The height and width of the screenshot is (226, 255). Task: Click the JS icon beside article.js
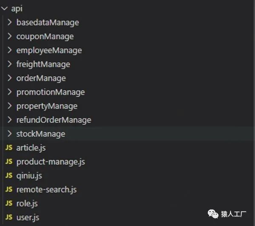pos(9,148)
